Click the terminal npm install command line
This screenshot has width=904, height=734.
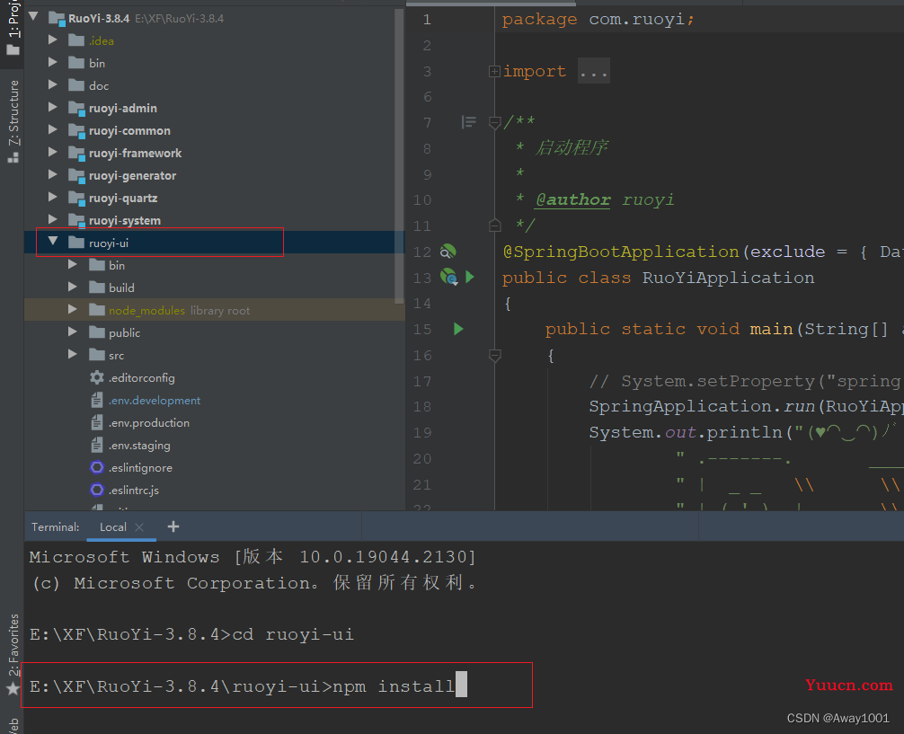click(242, 686)
